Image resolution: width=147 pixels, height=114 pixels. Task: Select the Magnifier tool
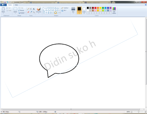[x=34, y=12]
